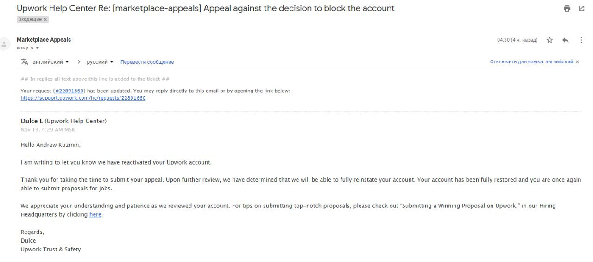Print this email with the printer icon
The image size is (593, 262).
[x=567, y=8]
